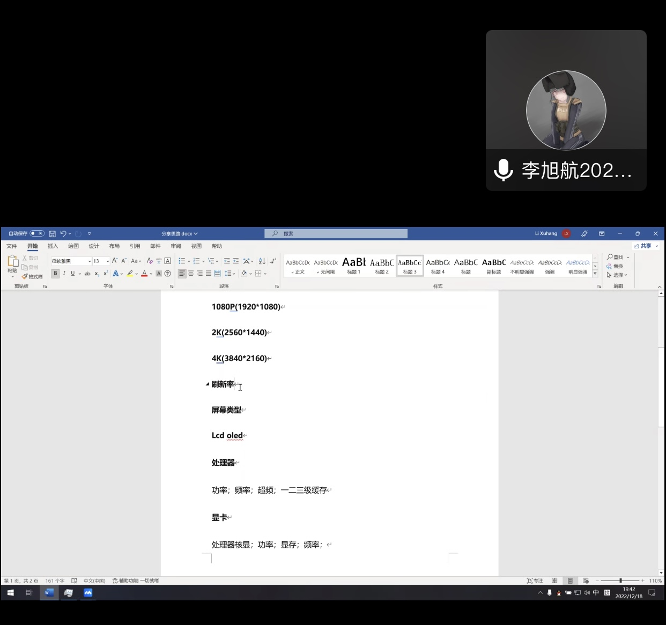Click the Format Painter brush

[x=32, y=276]
